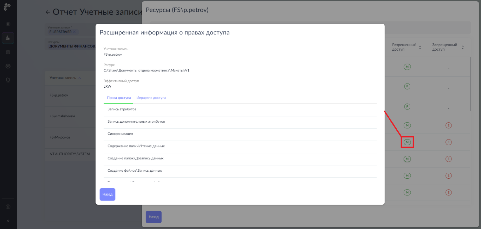Switch to the Права доступа tab
Image resolution: width=481 pixels, height=229 pixels.
(x=119, y=98)
